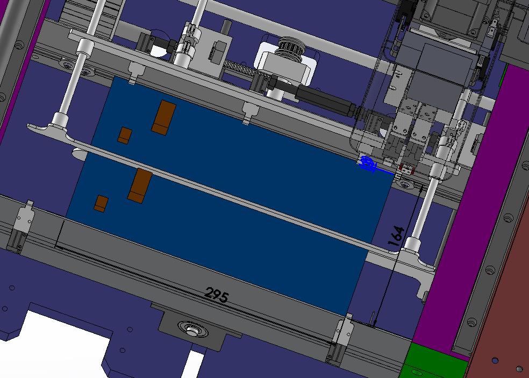Image resolution: width=529 pixels, height=378 pixels.
Task: Pick the green block in the corner
Action: 435,361
